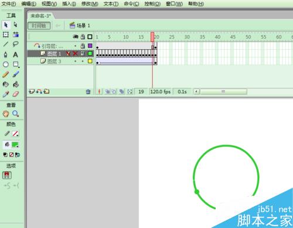Open the 修改(M) menu
The height and width of the screenshot is (228, 293).
coord(90,4)
